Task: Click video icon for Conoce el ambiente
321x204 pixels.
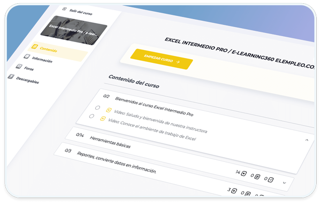Action: click(x=103, y=118)
